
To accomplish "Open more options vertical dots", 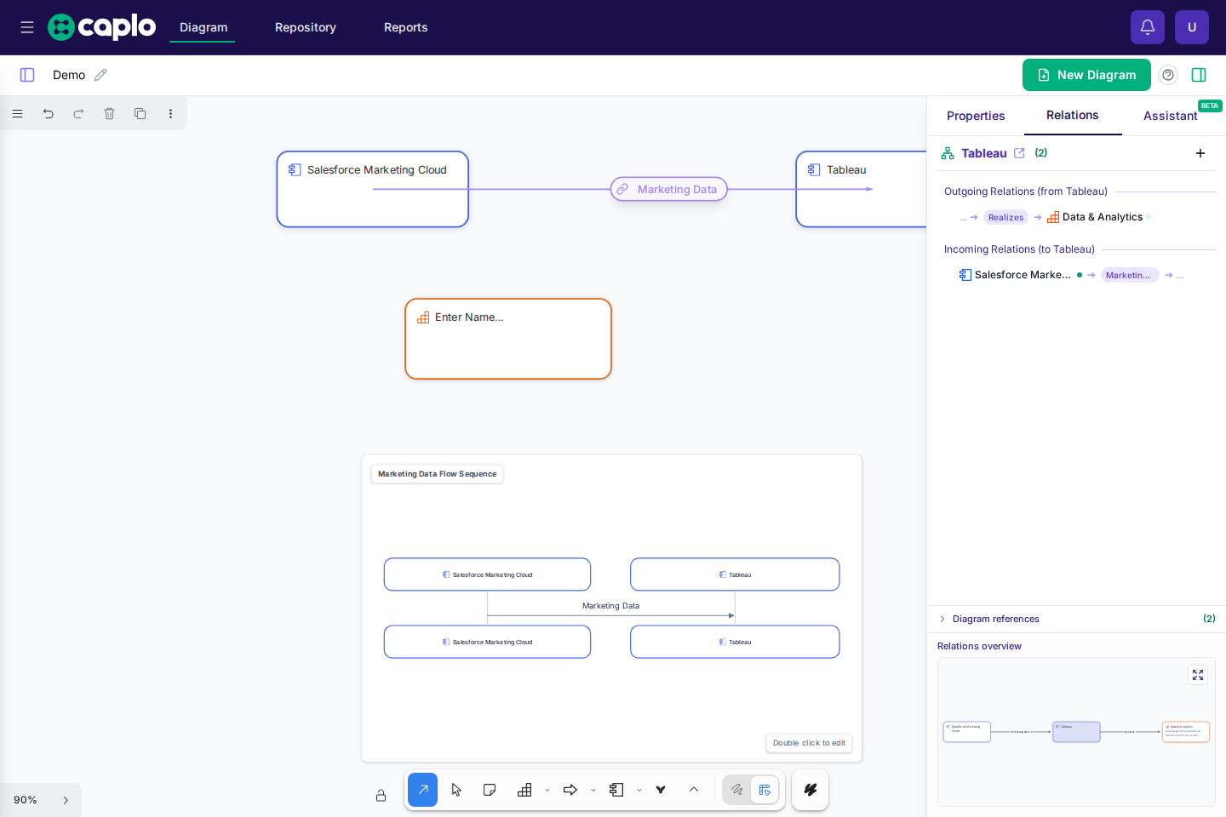I will pyautogui.click(x=170, y=113).
